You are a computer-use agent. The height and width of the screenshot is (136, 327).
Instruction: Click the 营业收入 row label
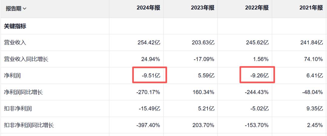[x=15, y=43]
